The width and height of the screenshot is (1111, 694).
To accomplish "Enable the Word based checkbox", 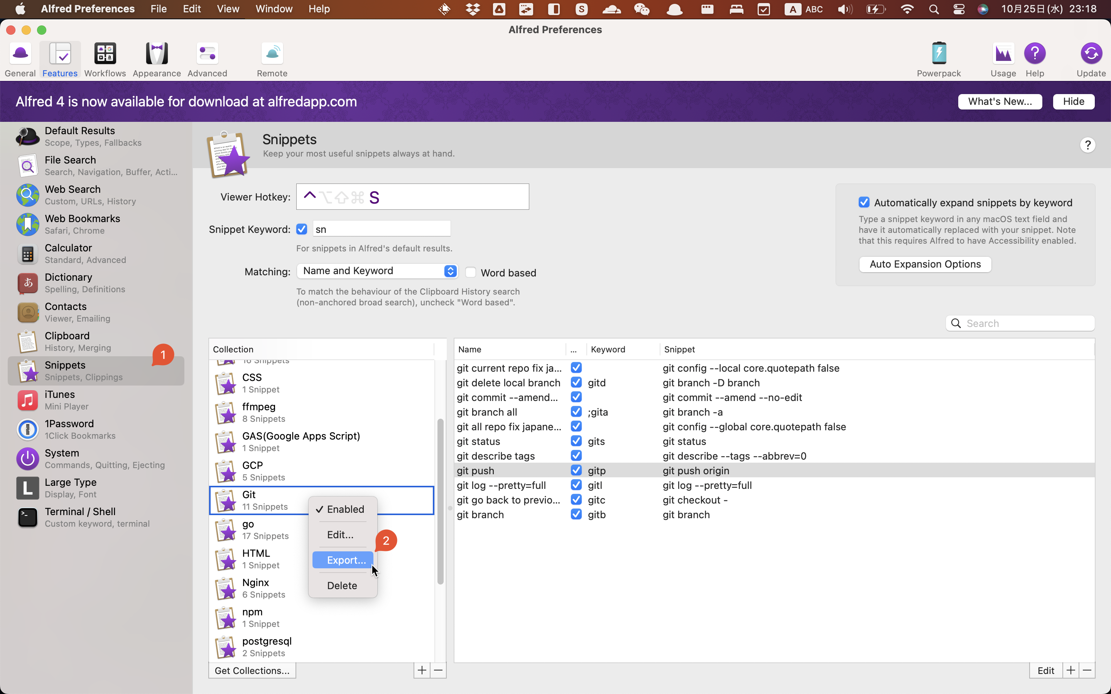I will pyautogui.click(x=471, y=273).
